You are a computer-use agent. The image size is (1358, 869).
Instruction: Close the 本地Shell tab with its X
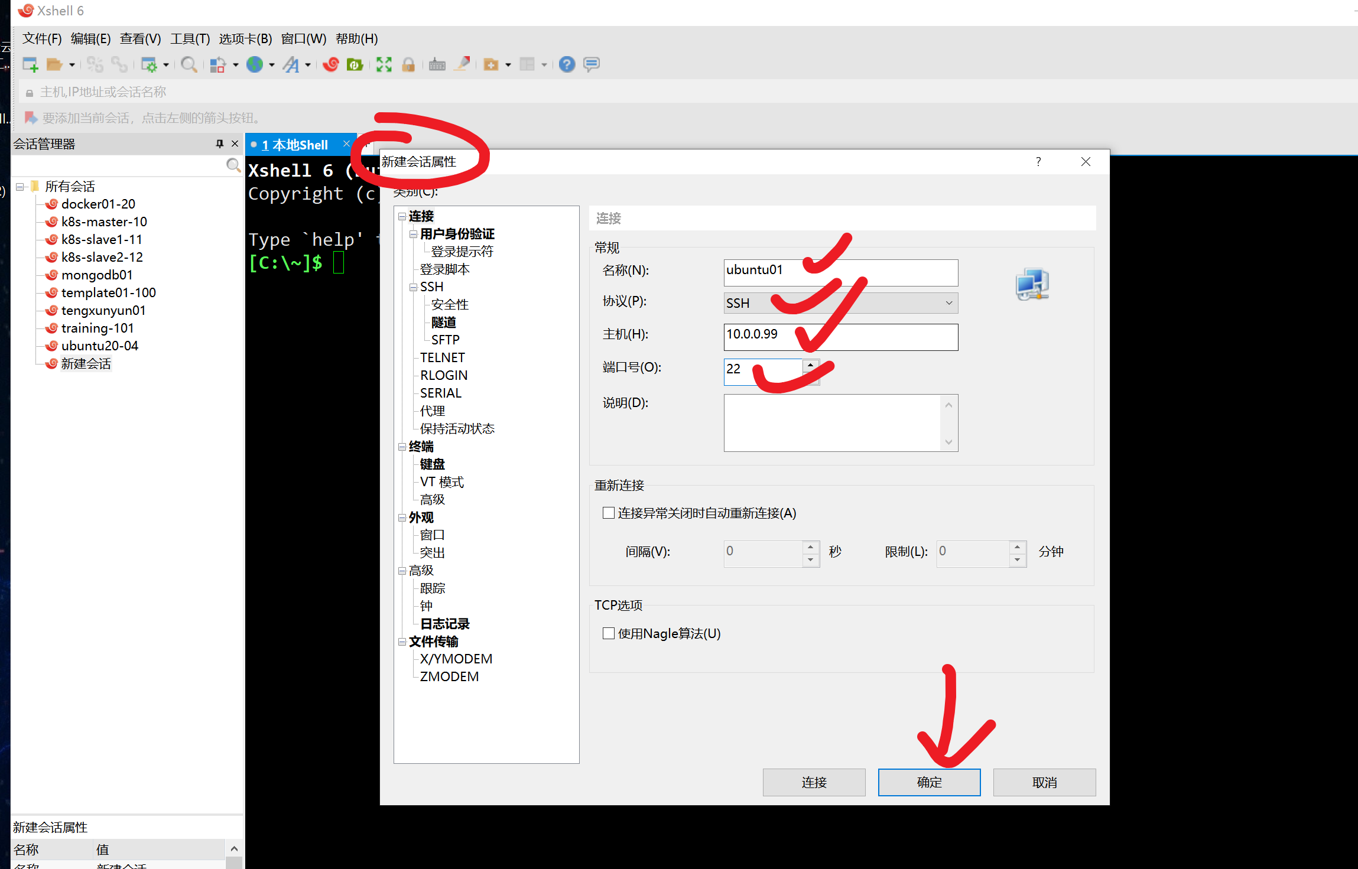[346, 144]
